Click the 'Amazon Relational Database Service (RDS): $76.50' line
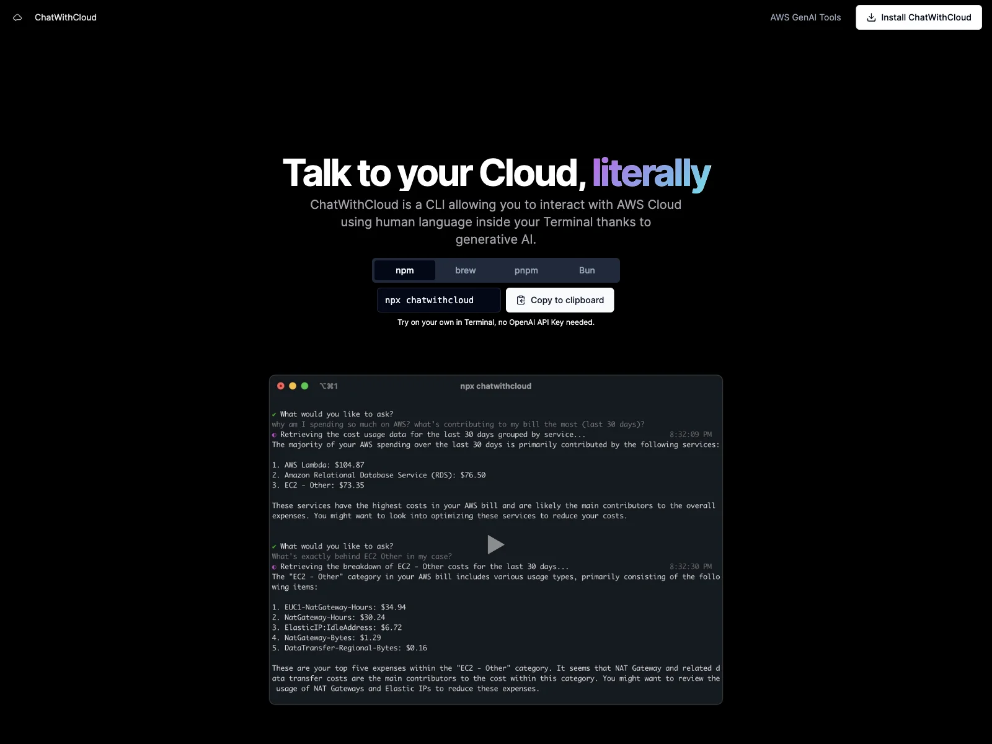 [x=379, y=475]
